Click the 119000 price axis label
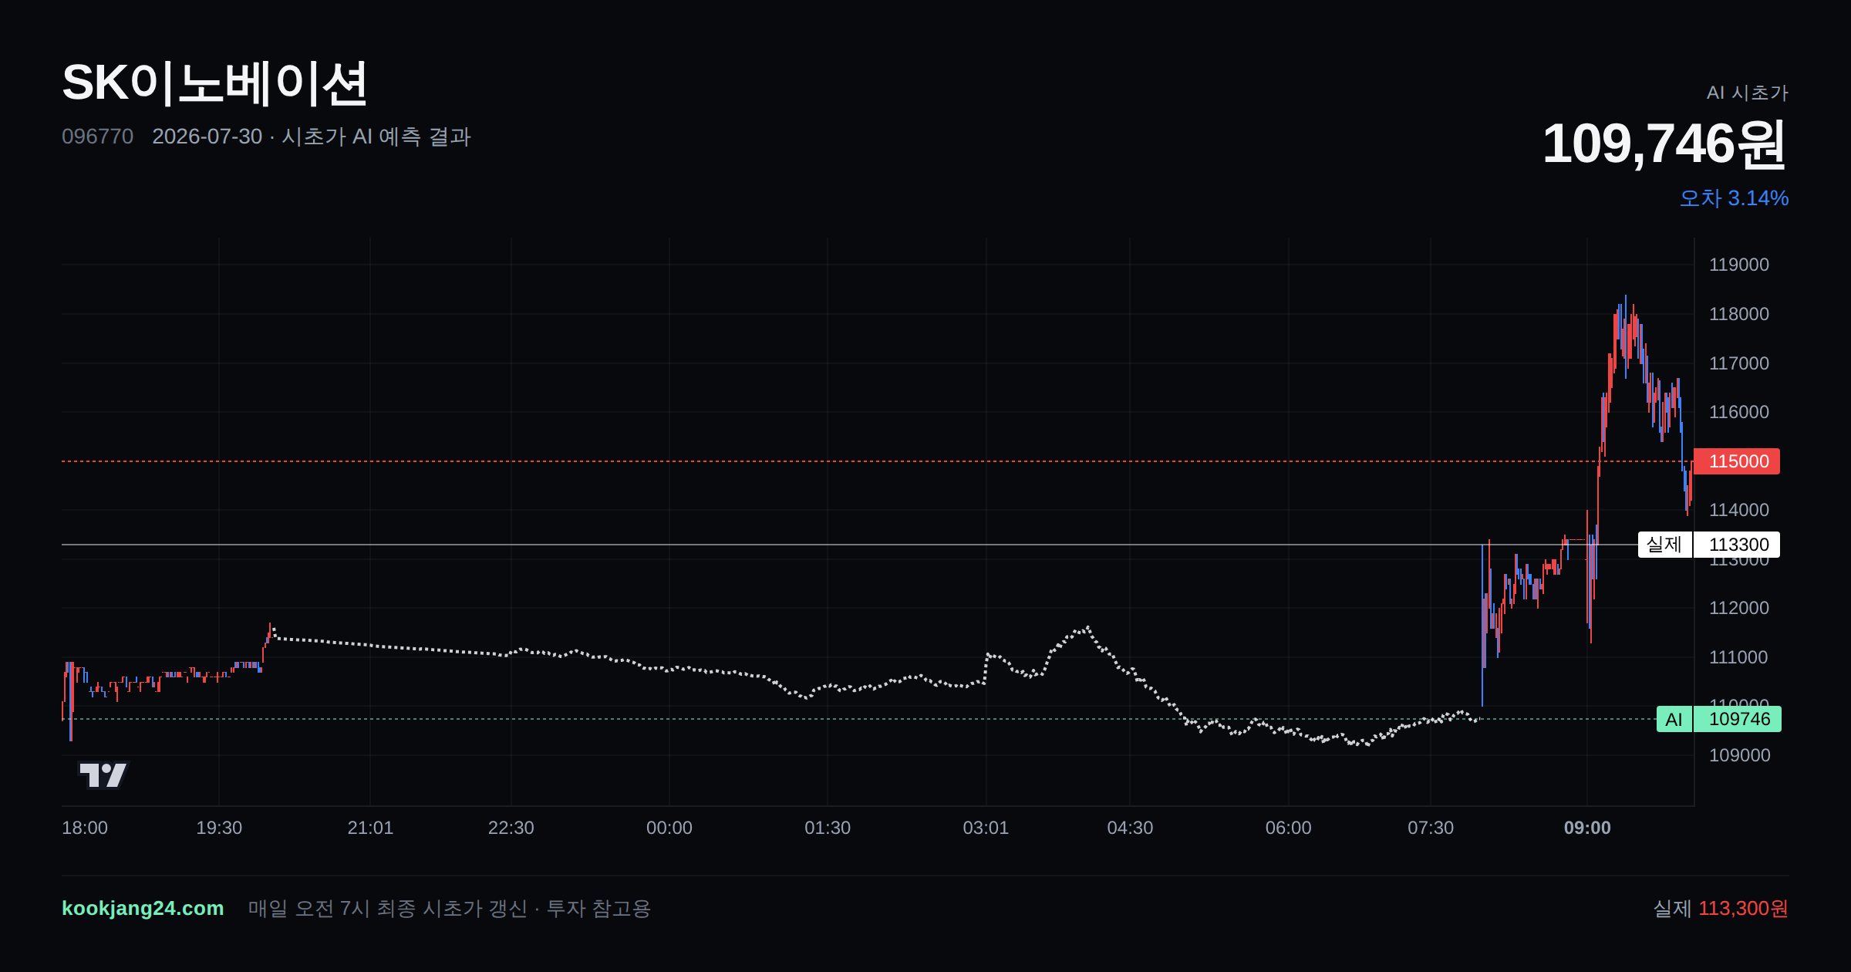The width and height of the screenshot is (1851, 972). pyautogui.click(x=1739, y=265)
